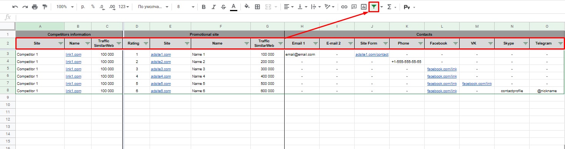Image resolution: width=565 pixels, height=149 pixels.
Task: Toggle strikethrough formatting
Action: (223, 7)
